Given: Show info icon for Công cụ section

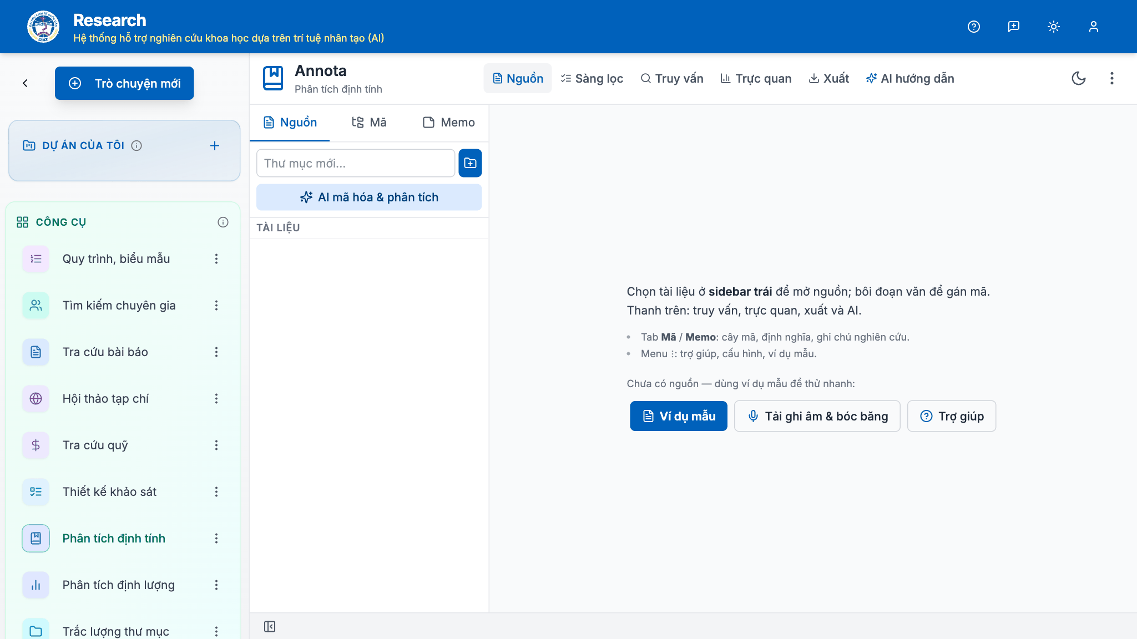Looking at the screenshot, I should point(223,222).
